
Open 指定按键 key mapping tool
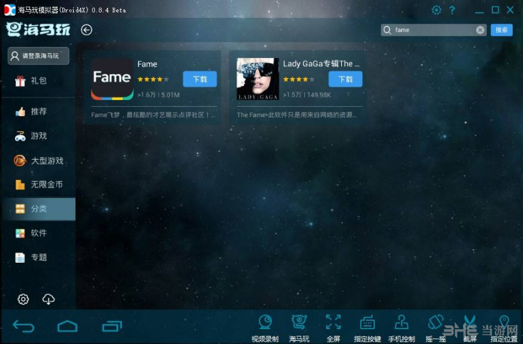(367, 328)
